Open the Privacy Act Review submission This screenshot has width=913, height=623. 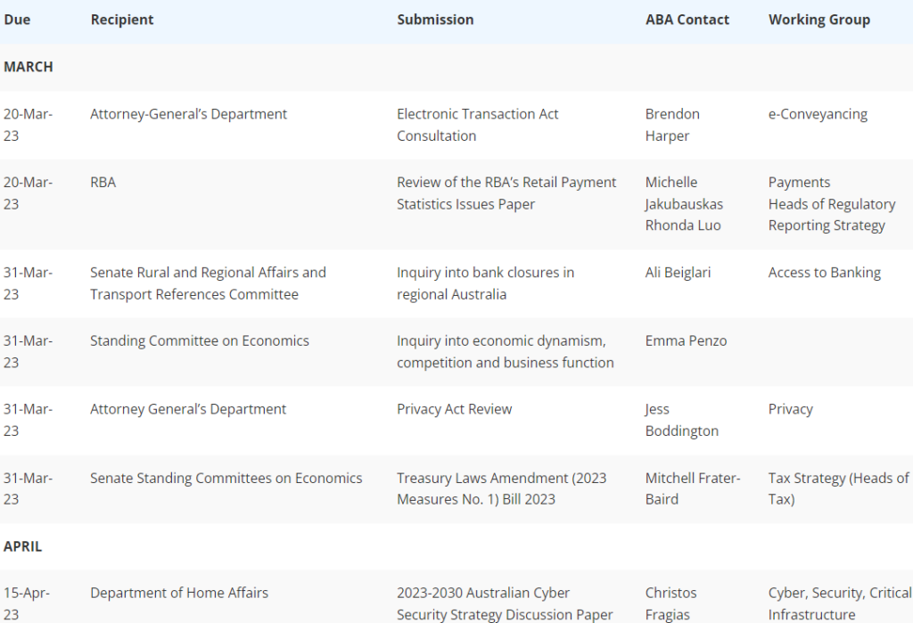454,409
